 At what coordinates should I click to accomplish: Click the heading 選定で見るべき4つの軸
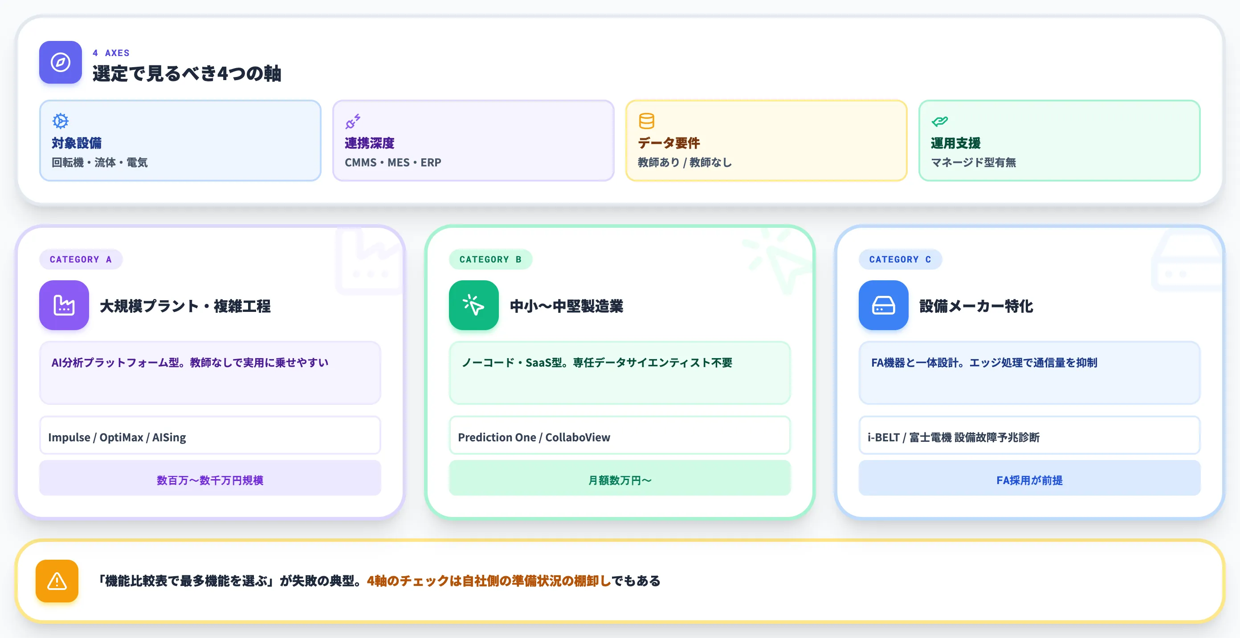187,73
